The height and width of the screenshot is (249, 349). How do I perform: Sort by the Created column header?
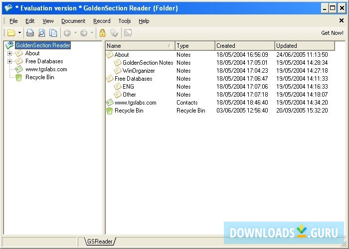pyautogui.click(x=245, y=46)
